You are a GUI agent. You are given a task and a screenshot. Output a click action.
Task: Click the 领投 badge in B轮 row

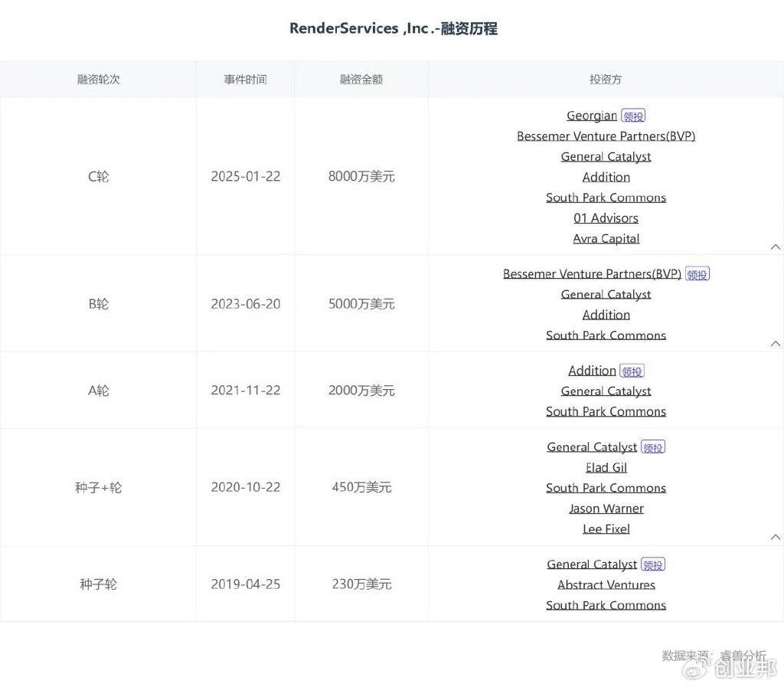pos(697,274)
